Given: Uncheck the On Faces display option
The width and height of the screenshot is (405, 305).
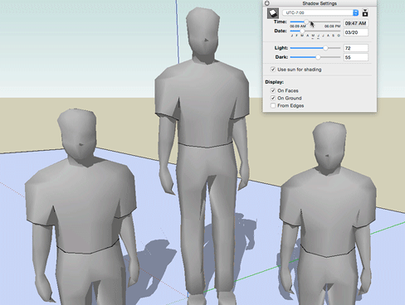Looking at the screenshot, I should coord(273,90).
